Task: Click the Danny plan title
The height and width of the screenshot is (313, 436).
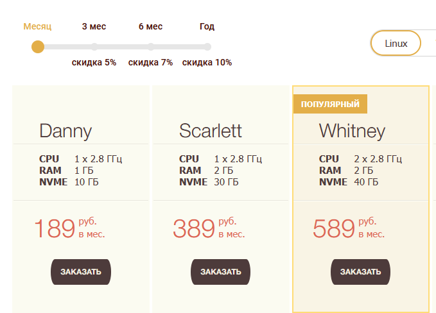Action: pyautogui.click(x=65, y=131)
